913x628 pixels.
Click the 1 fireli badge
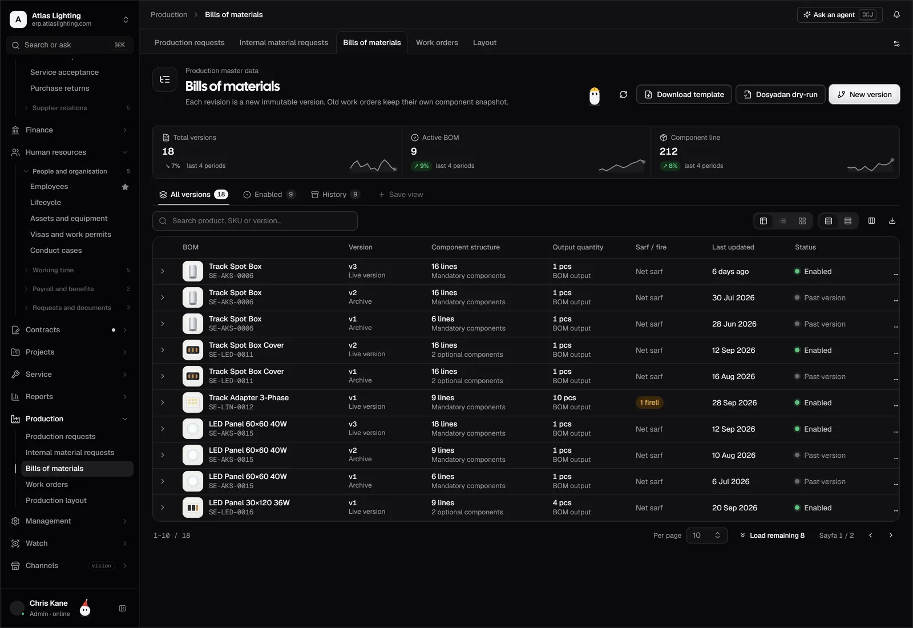(x=649, y=402)
